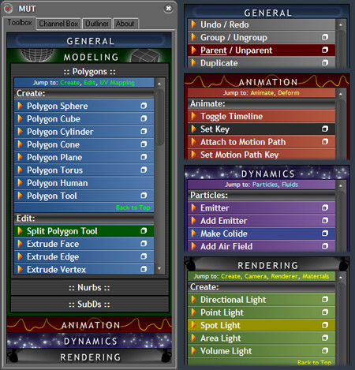Image resolution: width=355 pixels, height=370 pixels.
Task: Open the Outliner tab
Action: coord(97,24)
